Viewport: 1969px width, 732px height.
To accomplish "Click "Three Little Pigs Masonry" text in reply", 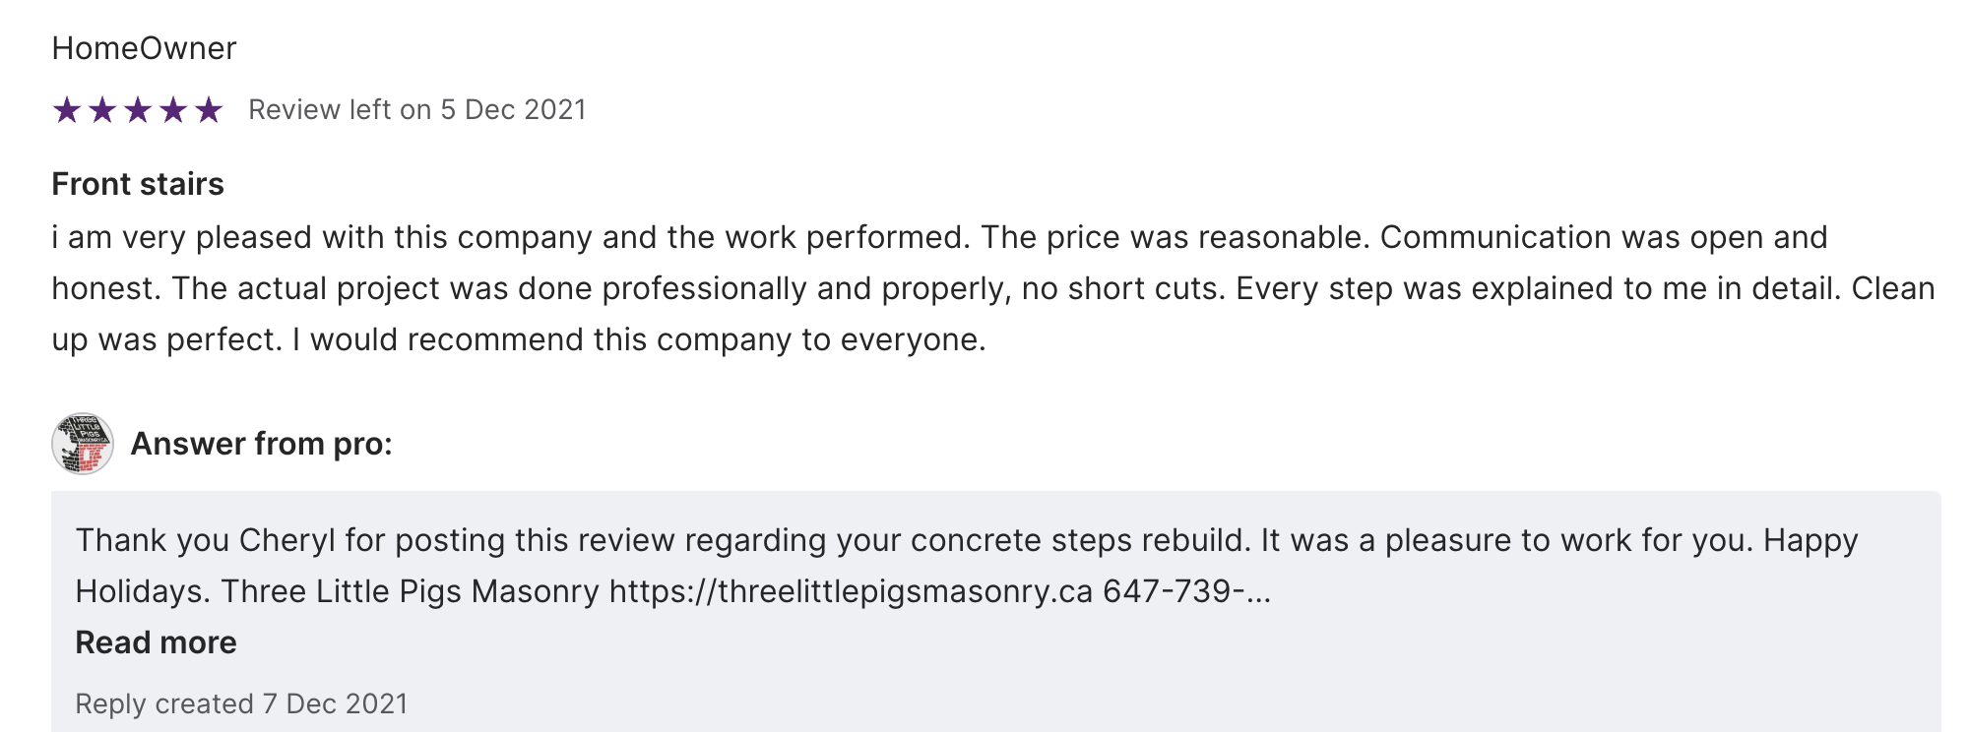I will tap(410, 591).
